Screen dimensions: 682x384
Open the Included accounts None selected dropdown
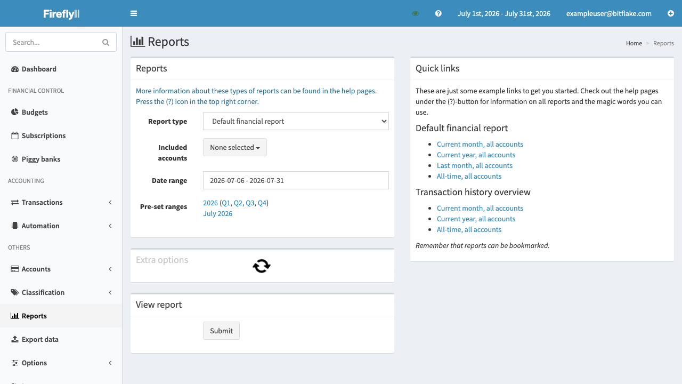coord(235,147)
